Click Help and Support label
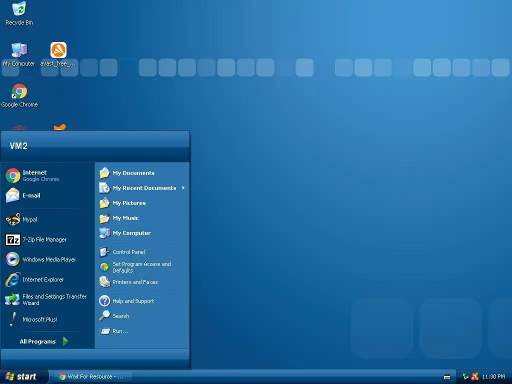The image size is (512, 384). 133,301
